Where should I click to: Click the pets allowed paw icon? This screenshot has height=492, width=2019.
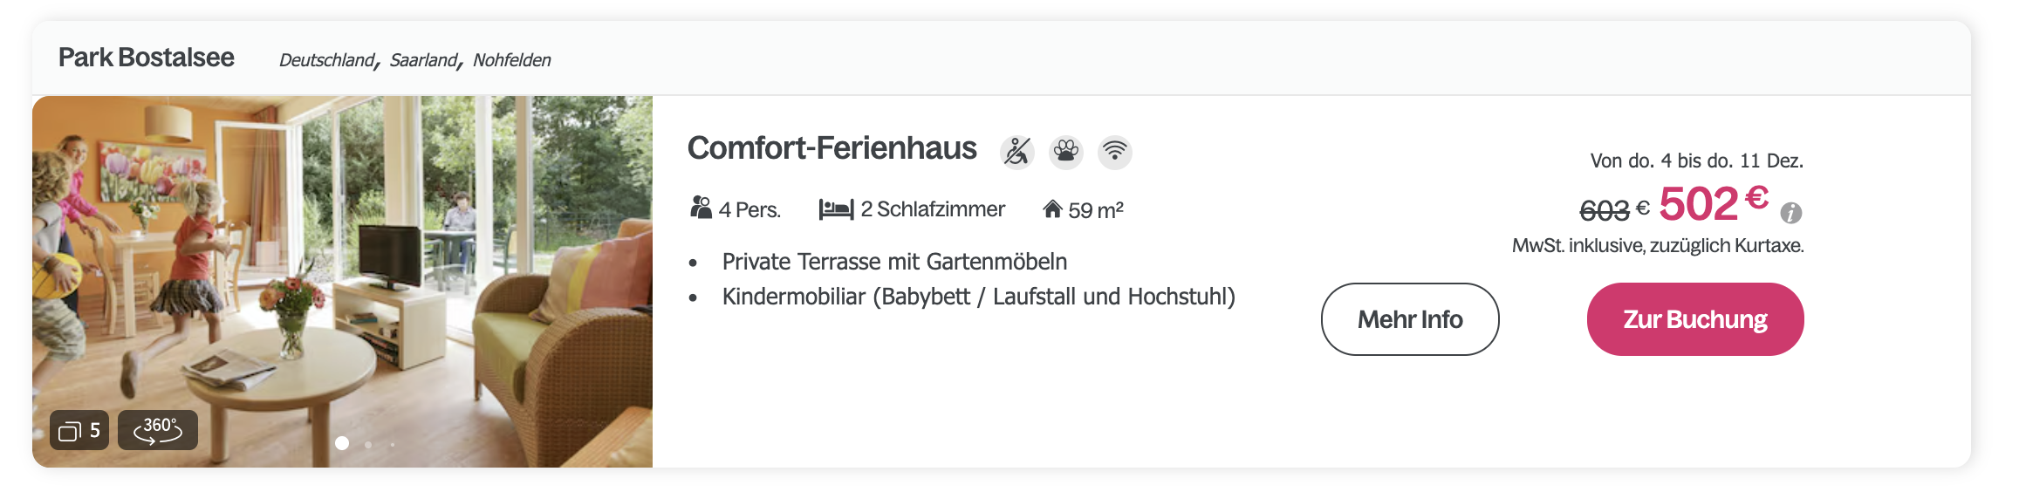tap(1065, 152)
